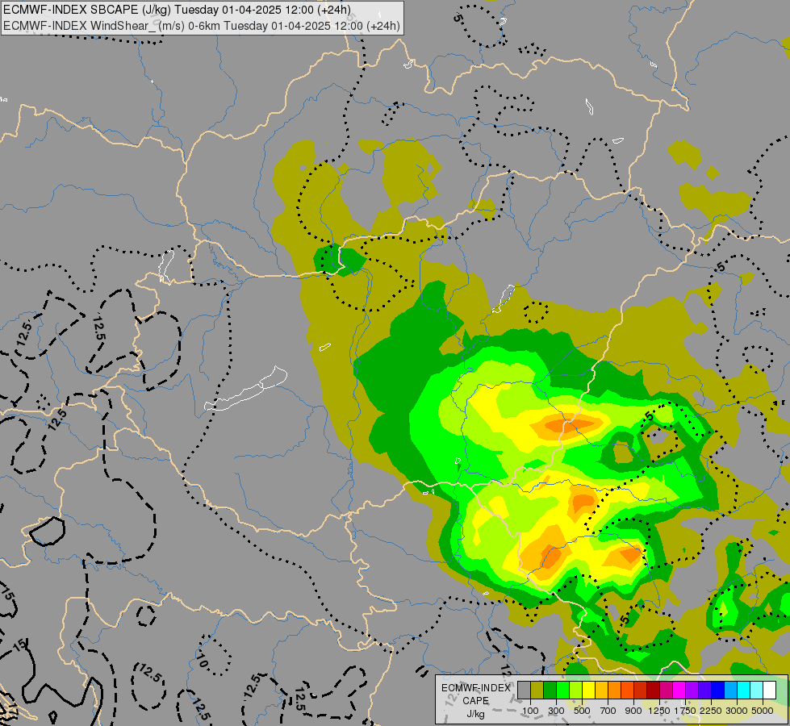Select the bright green swatch after 300
Screen dimensions: 790x726
tap(562, 690)
